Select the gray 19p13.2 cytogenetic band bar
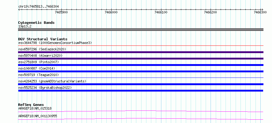This screenshot has width=272, height=123. tap(141, 30)
